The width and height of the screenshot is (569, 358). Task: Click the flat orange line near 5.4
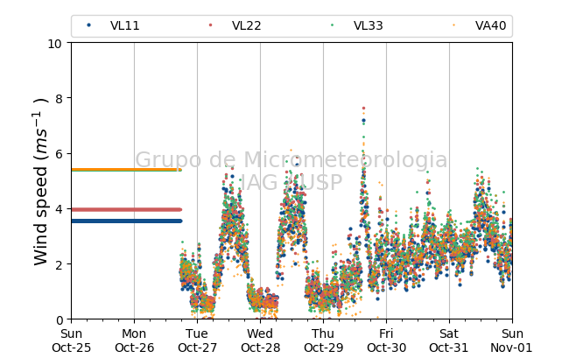tap(126, 170)
